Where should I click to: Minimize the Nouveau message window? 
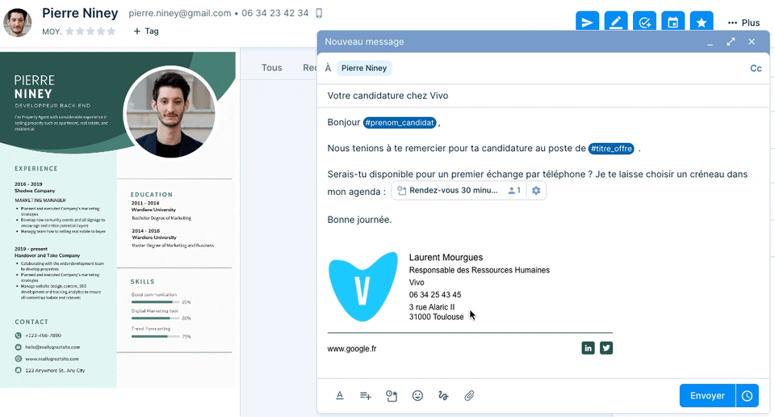[710, 43]
